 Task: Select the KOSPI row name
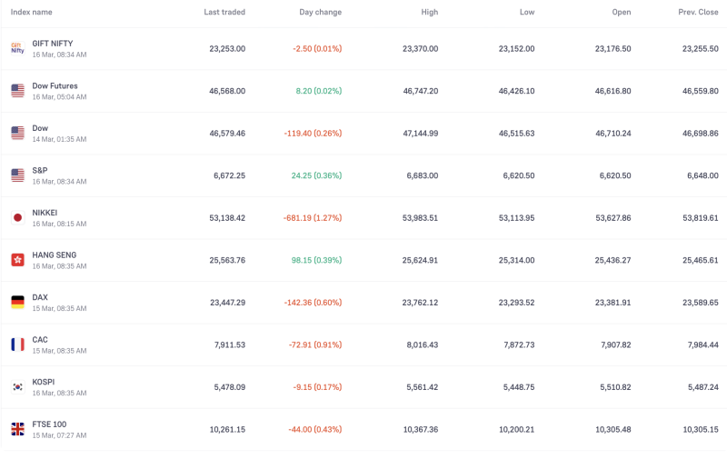[x=44, y=382]
